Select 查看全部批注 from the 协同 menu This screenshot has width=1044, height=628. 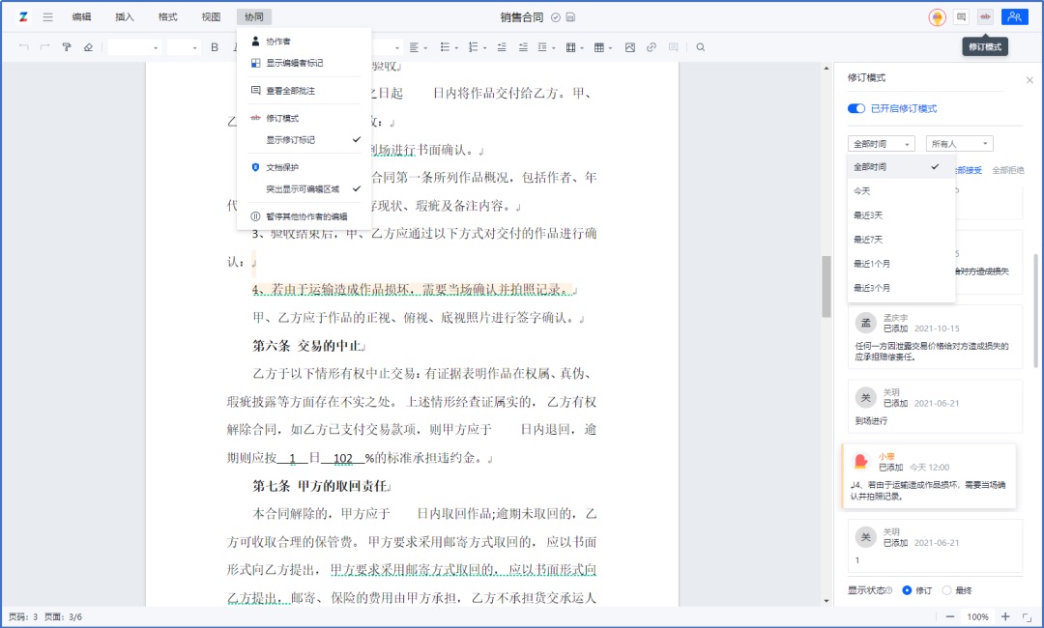pyautogui.click(x=291, y=91)
